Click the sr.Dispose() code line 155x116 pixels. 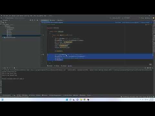59,51
